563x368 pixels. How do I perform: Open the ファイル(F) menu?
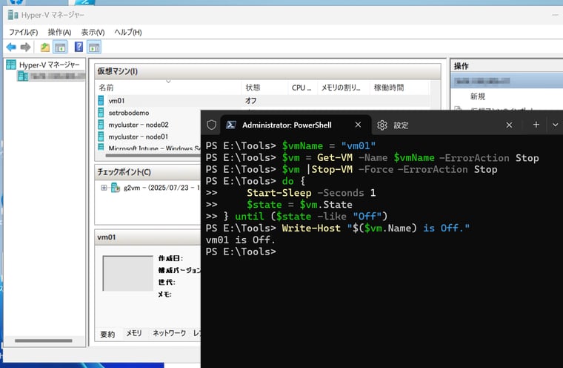[24, 33]
